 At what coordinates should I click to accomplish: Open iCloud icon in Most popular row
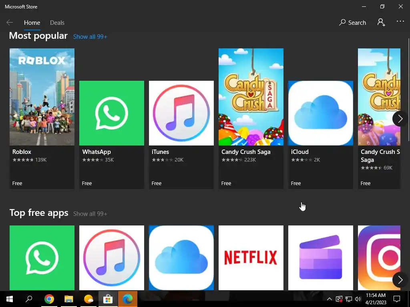[x=321, y=113]
